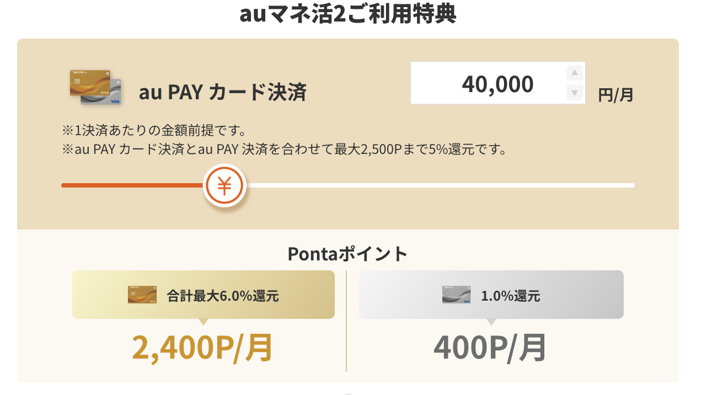Select the 合計最大6.0%還元 gold badge label

pos(223,296)
